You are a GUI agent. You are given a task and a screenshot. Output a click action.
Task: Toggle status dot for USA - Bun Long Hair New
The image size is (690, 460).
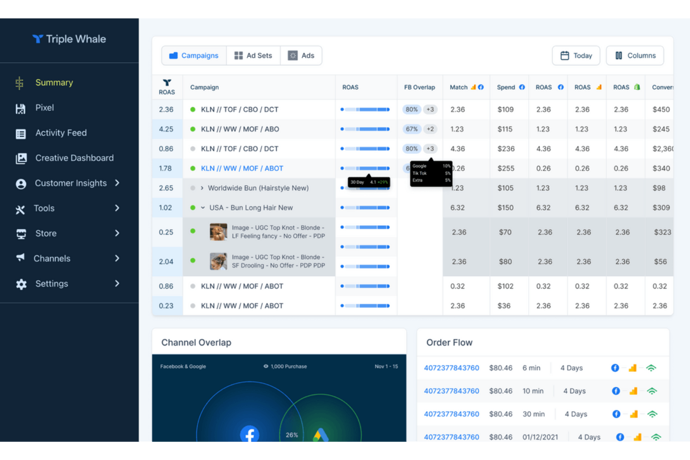click(x=193, y=207)
